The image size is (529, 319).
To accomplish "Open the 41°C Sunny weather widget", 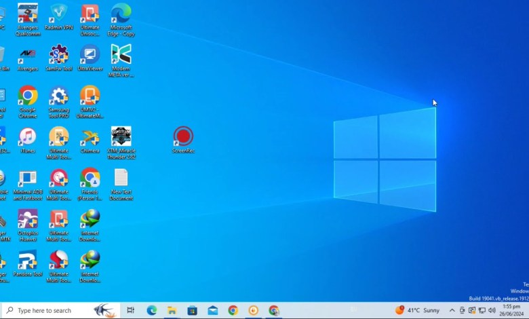I will (x=418, y=310).
